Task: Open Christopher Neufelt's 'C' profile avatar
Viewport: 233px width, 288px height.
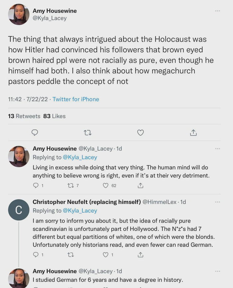Action: (x=19, y=210)
